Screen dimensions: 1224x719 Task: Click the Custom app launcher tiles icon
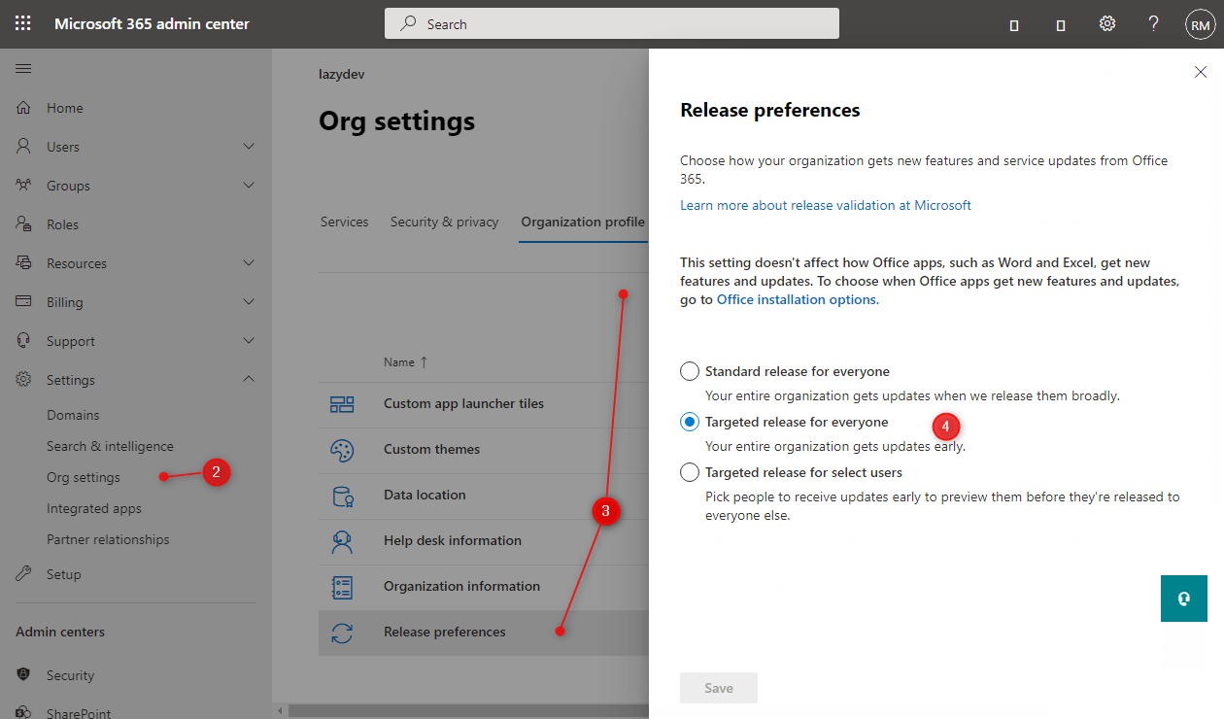[342, 404]
